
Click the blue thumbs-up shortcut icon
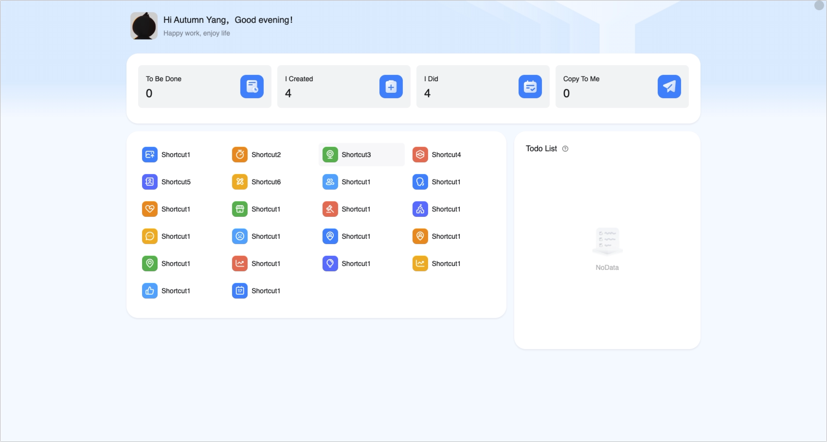click(150, 291)
